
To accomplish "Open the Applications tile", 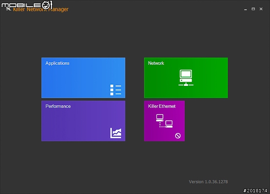I will pyautogui.click(x=84, y=78).
